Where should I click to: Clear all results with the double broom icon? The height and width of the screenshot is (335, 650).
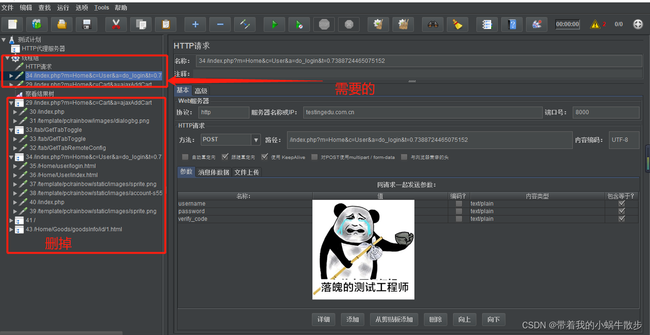click(403, 24)
